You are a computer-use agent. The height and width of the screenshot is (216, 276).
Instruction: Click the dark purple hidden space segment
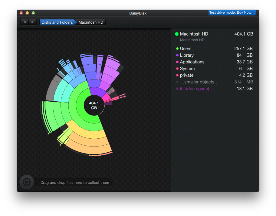point(108,103)
